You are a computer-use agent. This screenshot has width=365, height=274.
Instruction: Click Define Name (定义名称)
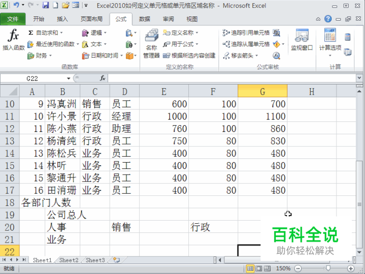[180, 33]
